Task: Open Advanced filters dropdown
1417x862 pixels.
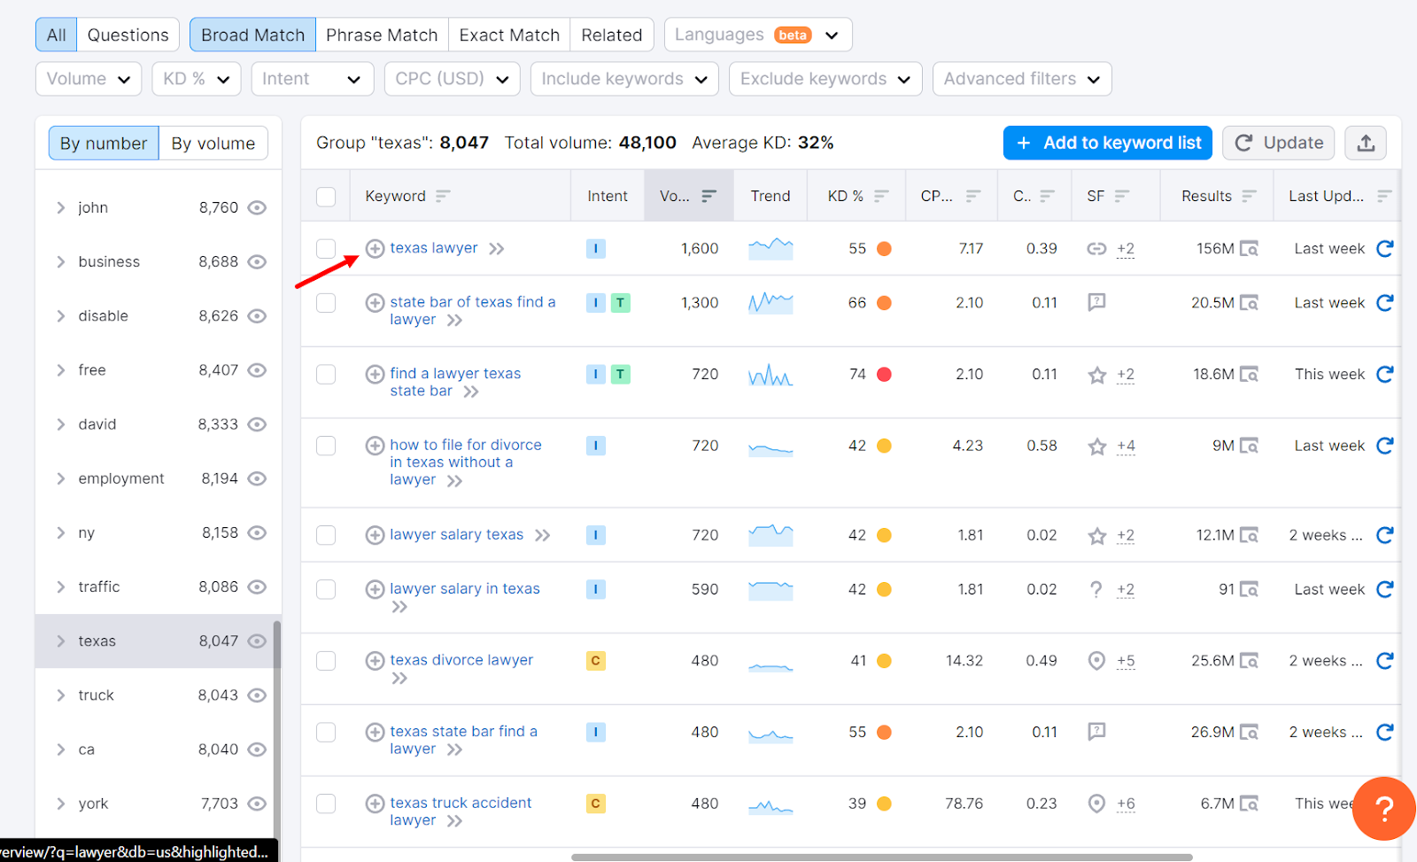Action: tap(1022, 79)
